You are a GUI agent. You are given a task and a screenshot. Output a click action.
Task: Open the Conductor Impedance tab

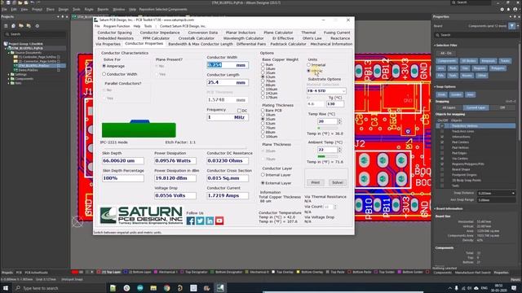click(x=160, y=33)
